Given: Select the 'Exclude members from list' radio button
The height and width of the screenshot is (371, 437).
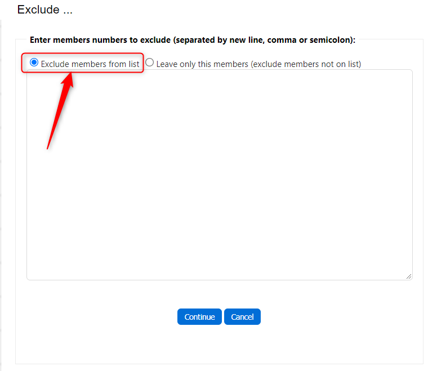Looking at the screenshot, I should 34,63.
